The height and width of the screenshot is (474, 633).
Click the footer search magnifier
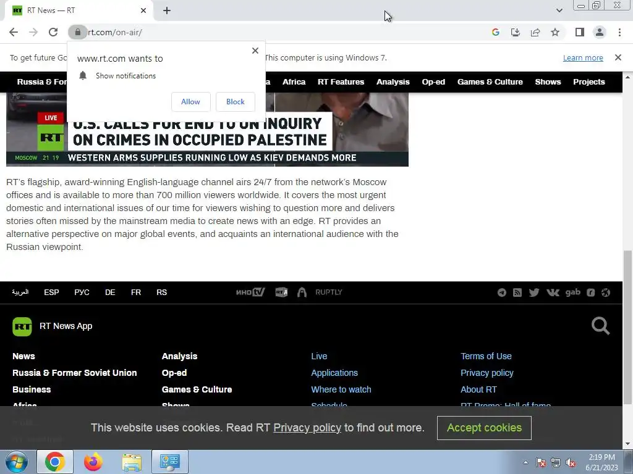pyautogui.click(x=601, y=326)
